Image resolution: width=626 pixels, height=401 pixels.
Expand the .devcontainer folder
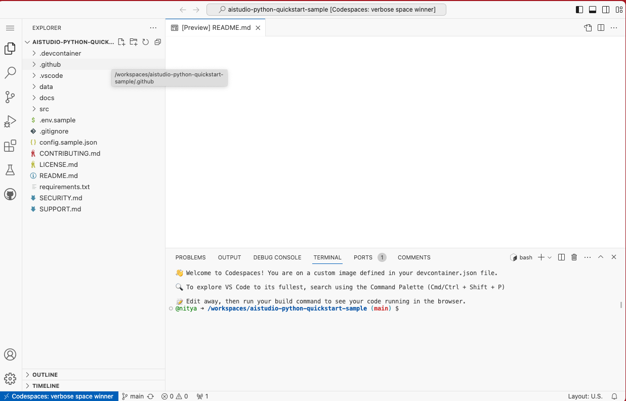point(94,53)
